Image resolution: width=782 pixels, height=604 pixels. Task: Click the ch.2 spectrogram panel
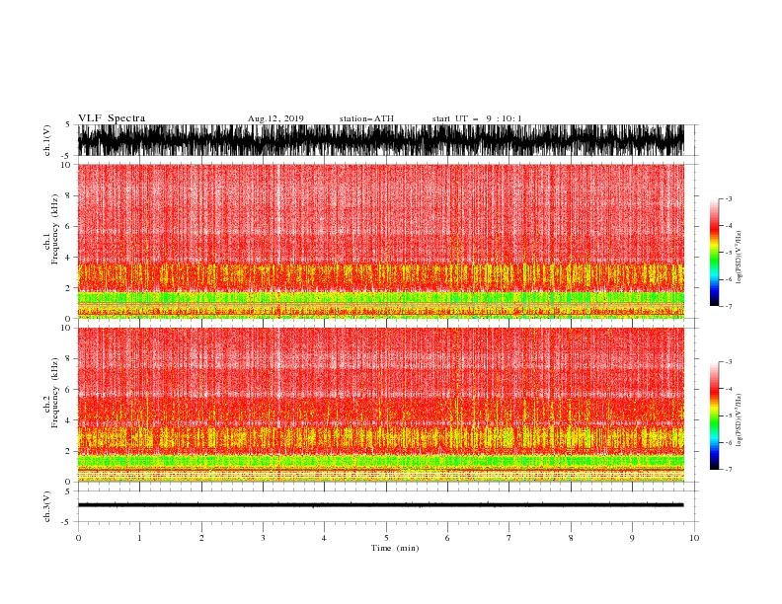tap(381, 405)
